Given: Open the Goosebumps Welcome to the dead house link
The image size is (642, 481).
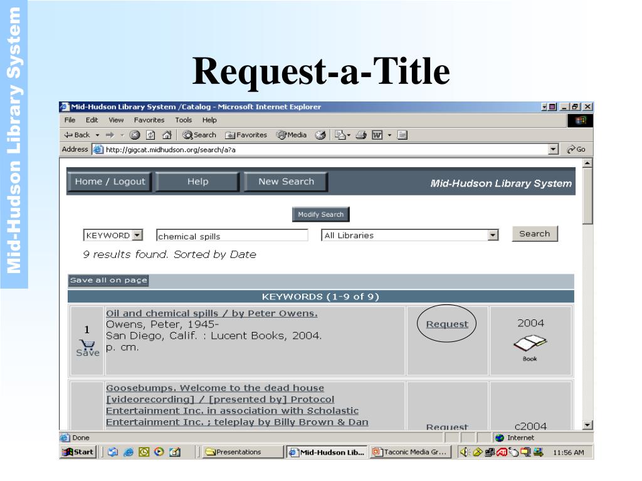Looking at the screenshot, I should tap(237, 405).
